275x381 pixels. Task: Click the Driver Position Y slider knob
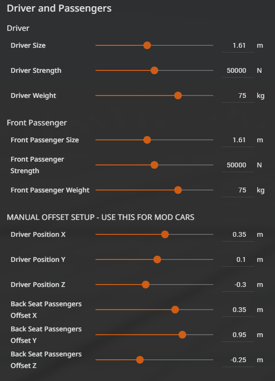157,259
